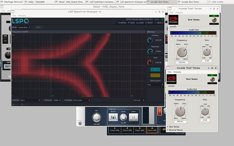Click LOAD in the LSP header
The height and width of the screenshot is (146, 234).
140,23
